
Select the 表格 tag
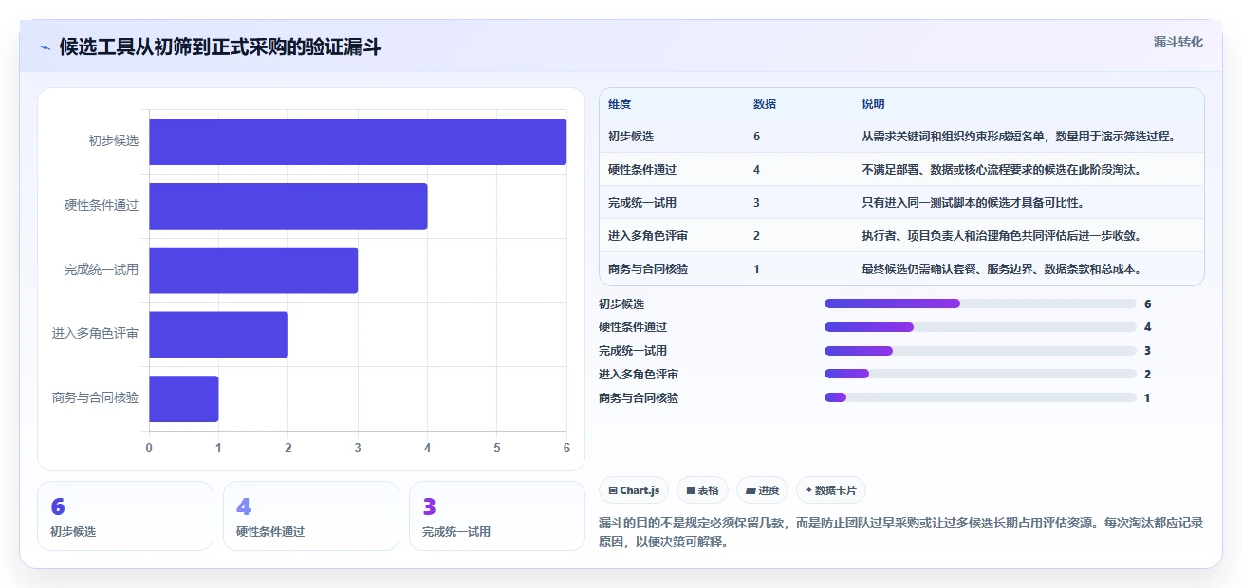(x=702, y=490)
